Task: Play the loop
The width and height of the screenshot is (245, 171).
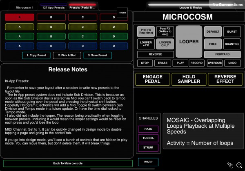Action: click(180, 63)
